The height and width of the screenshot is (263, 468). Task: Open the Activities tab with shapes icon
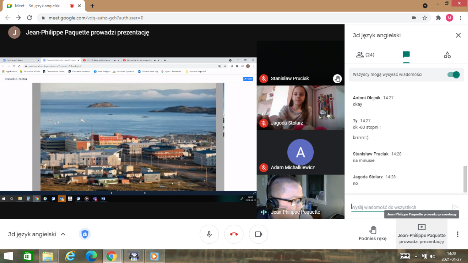[x=447, y=55]
